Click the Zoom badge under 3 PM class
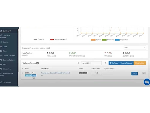This screenshot has height=113, width=150. (x=34, y=75)
